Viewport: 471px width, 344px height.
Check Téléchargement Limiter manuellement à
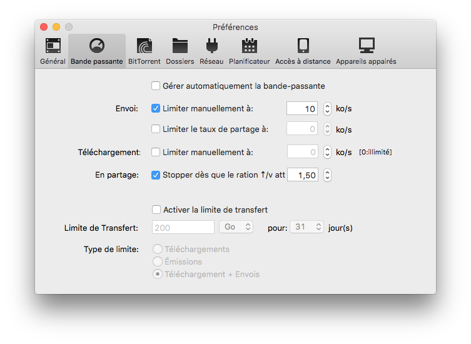(156, 153)
